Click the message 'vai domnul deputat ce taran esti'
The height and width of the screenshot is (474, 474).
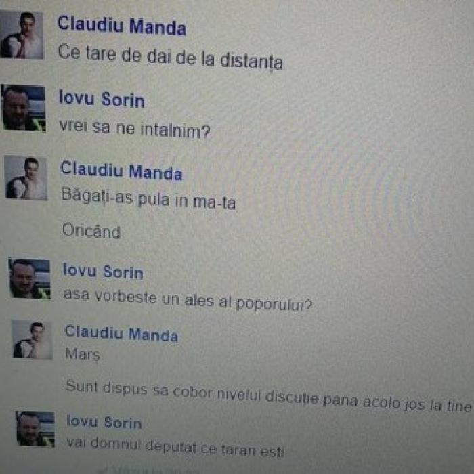coord(175,447)
